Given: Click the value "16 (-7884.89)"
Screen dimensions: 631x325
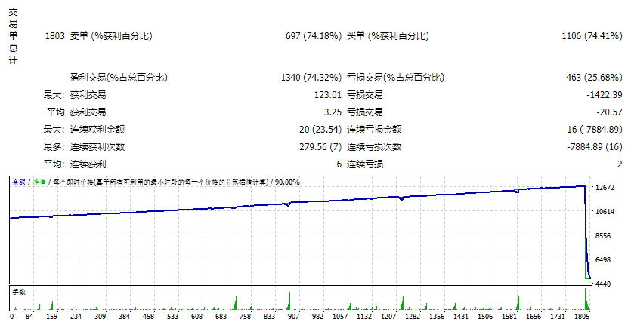Looking at the screenshot, I should click(595, 130).
